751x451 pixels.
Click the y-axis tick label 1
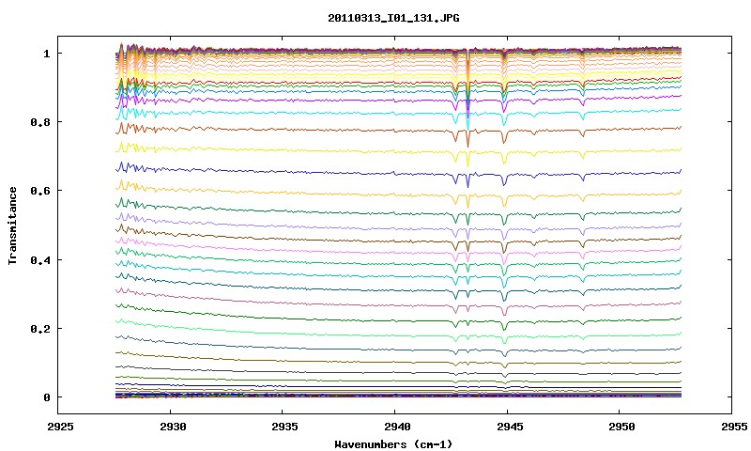click(46, 54)
